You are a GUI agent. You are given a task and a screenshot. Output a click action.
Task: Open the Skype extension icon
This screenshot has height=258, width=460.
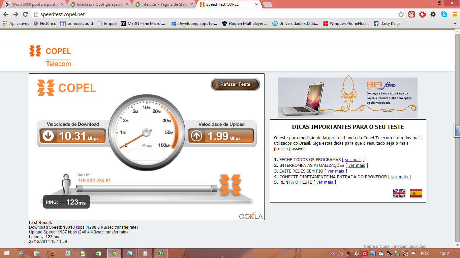[x=444, y=14]
